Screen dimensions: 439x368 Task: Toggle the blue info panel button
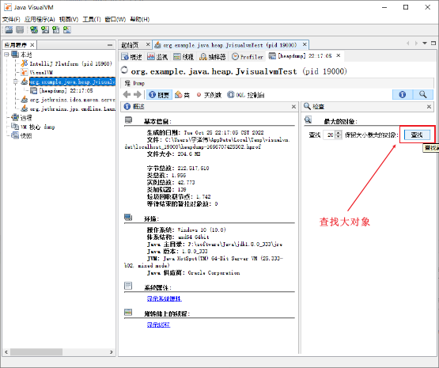tap(403, 95)
